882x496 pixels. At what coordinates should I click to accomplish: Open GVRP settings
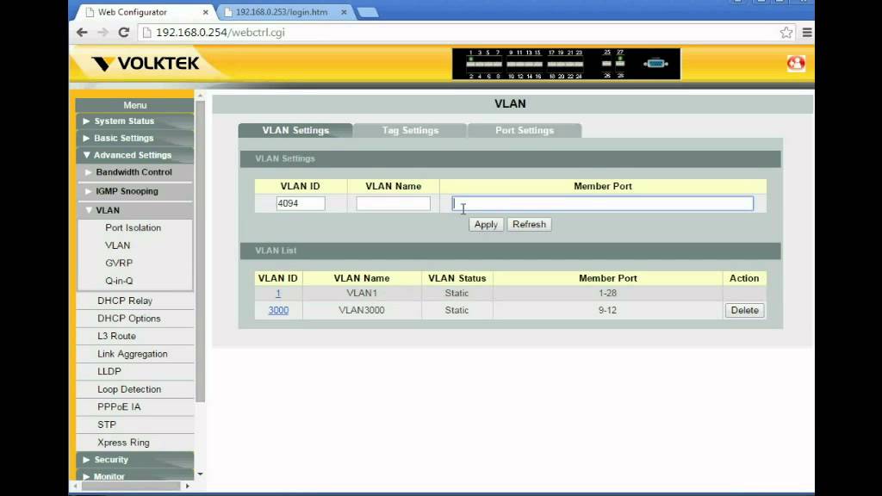pyautogui.click(x=119, y=263)
